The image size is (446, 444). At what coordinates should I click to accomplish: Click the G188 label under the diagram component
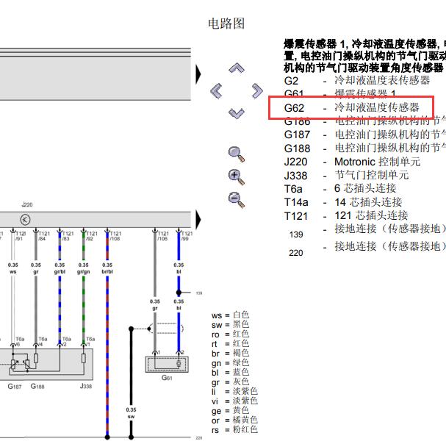pos(37,386)
